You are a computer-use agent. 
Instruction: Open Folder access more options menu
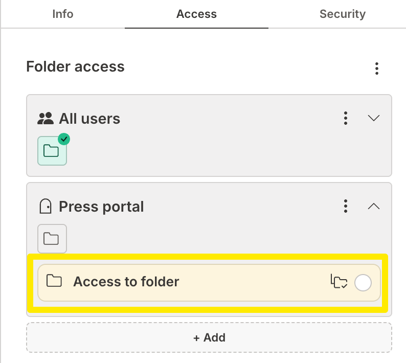[x=377, y=68]
